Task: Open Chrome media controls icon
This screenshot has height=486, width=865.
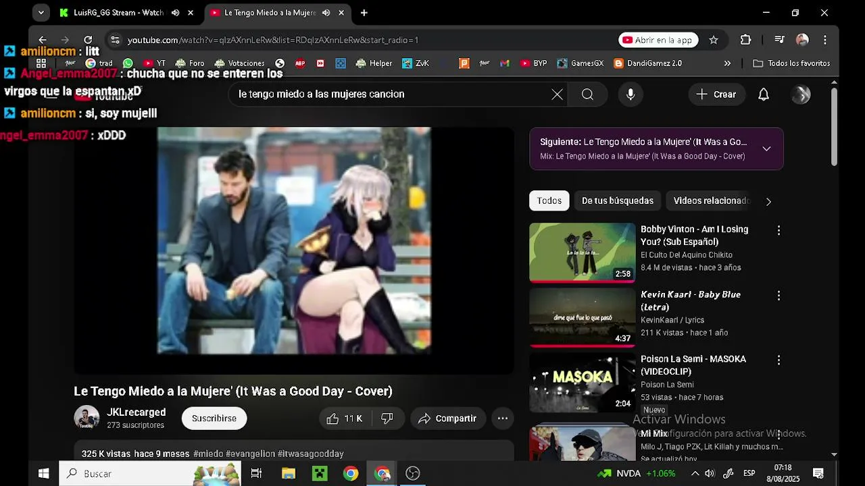Action: pos(779,40)
